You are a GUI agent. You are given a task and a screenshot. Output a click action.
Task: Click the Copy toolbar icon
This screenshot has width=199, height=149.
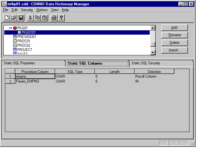pyautogui.click(x=37, y=18)
